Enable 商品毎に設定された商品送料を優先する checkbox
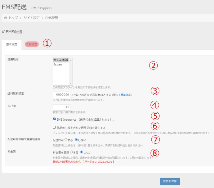Screen dimensions: 214x188 (54, 128)
